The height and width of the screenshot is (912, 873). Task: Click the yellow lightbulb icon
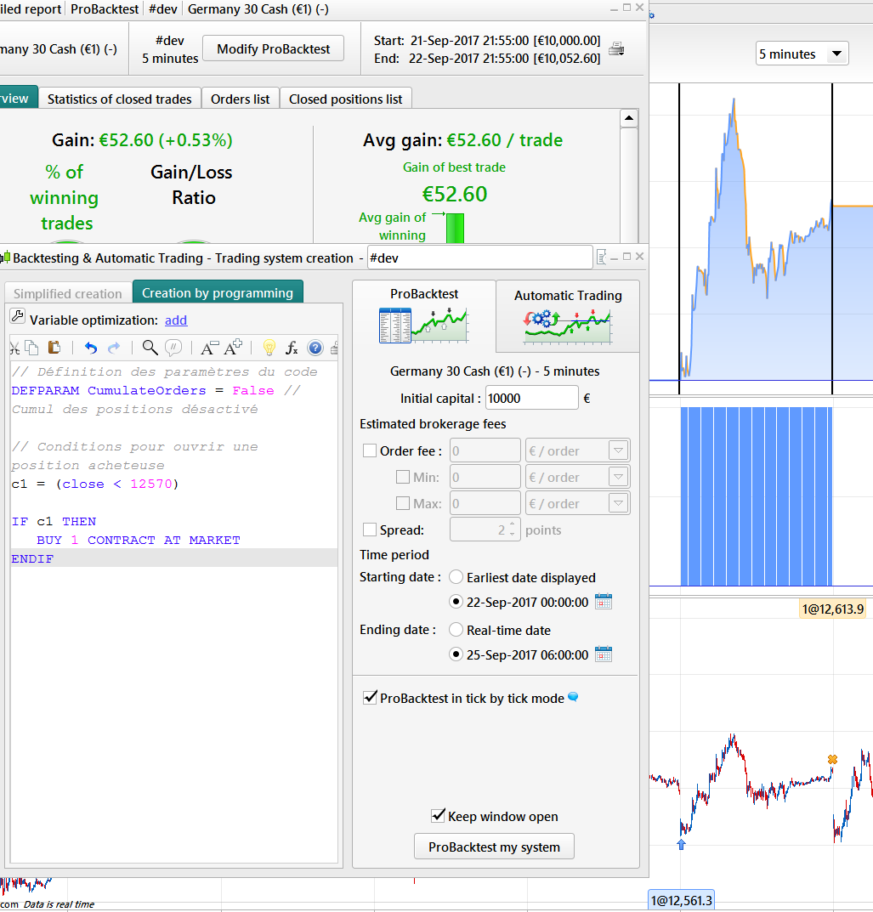click(269, 348)
